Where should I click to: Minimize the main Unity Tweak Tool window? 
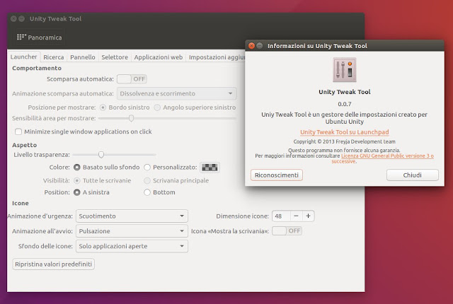coord(22,19)
